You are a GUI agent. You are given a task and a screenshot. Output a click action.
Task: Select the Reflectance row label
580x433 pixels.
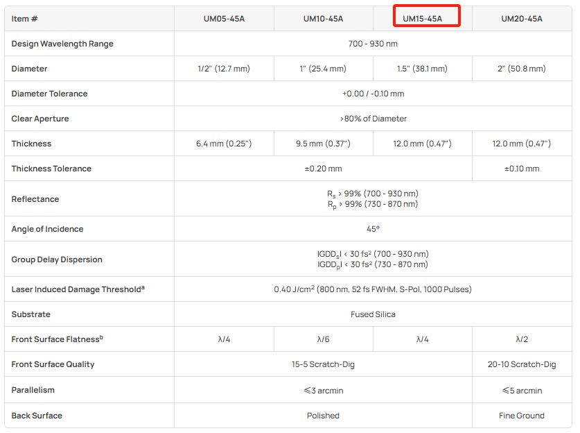pos(35,199)
